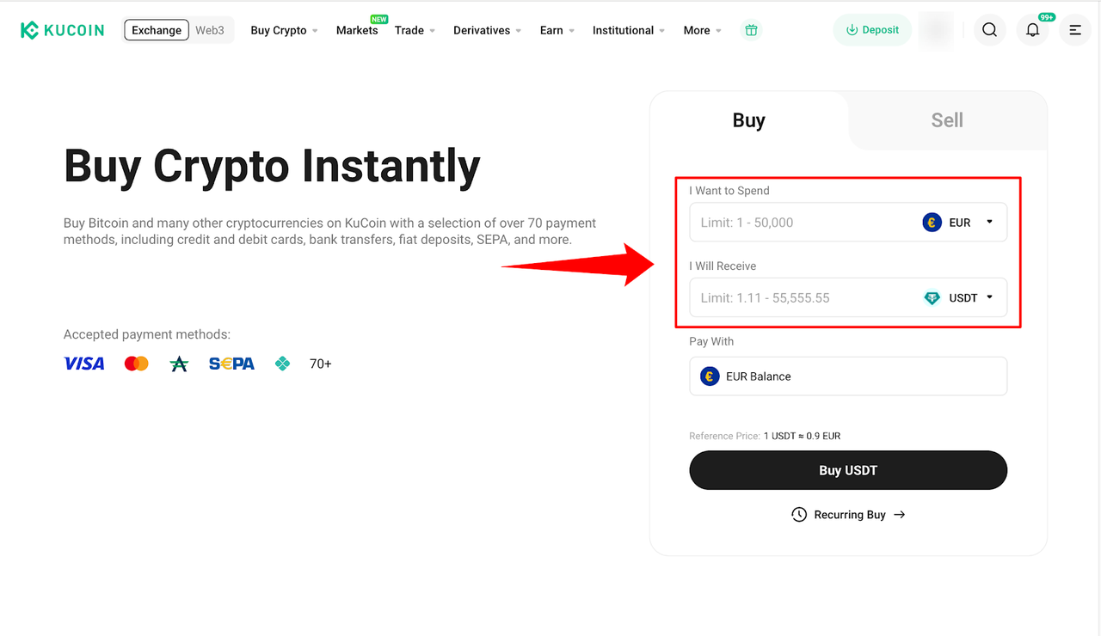Click the KuCoin logo
The image size is (1101, 636).
click(x=62, y=30)
